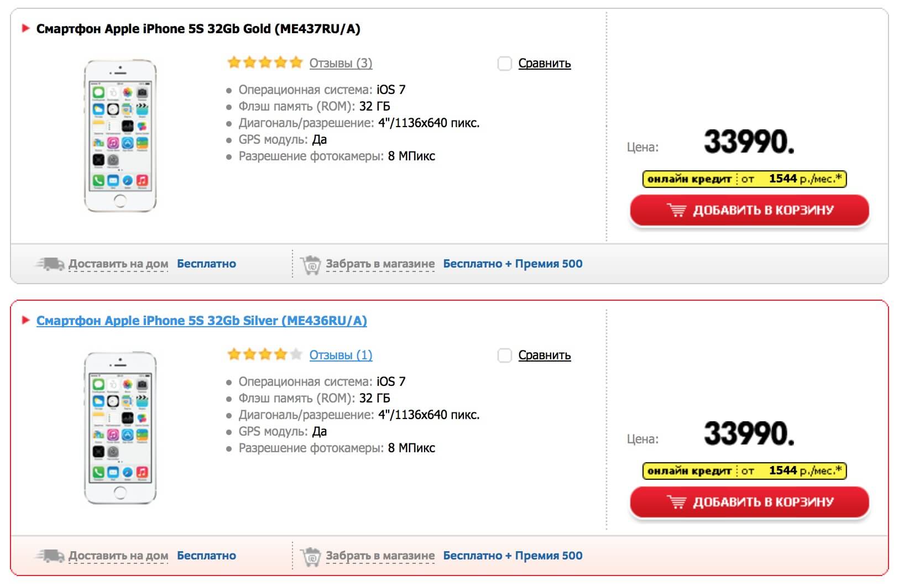Click the five-star rating of the Gold iPhone
This screenshot has width=899, height=586.
(x=265, y=62)
